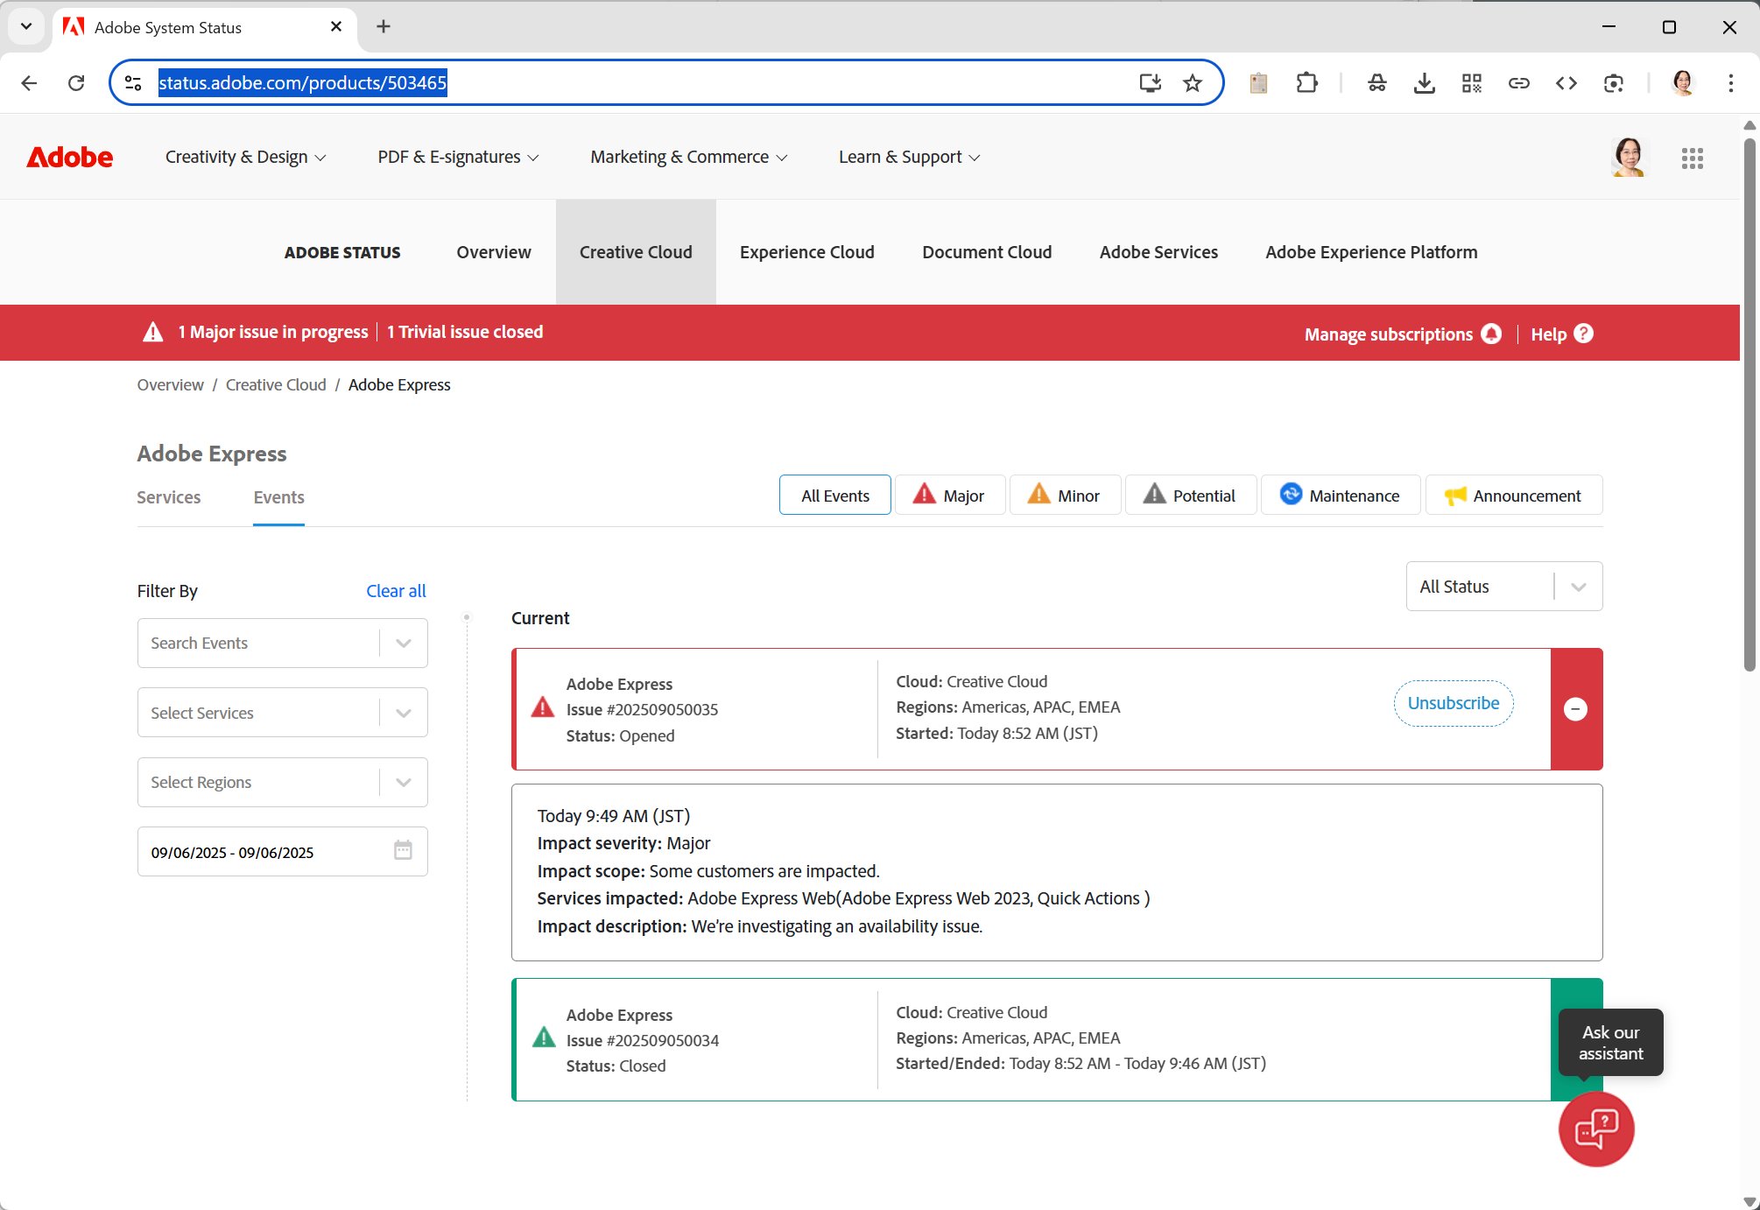Filter events by Minor

tap(1065, 496)
